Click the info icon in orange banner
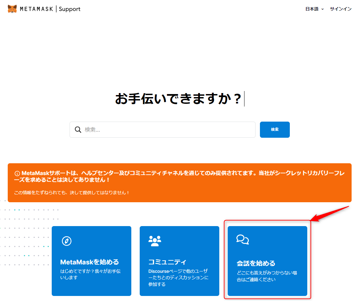This screenshot has width=360, height=301. (17, 173)
